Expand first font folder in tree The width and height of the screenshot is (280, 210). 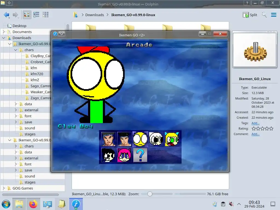pos(16,116)
